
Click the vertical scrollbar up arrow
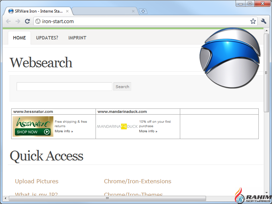[x=267, y=31]
